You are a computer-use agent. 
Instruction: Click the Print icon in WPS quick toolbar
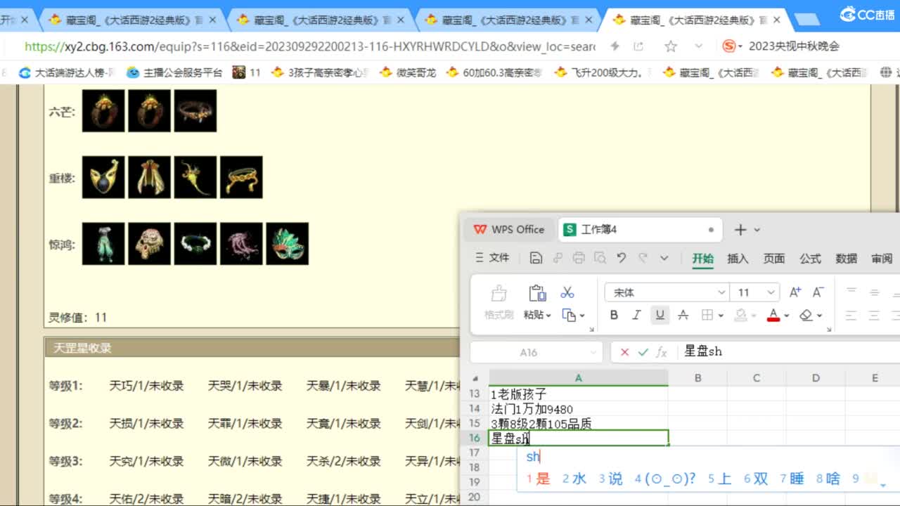tap(579, 258)
